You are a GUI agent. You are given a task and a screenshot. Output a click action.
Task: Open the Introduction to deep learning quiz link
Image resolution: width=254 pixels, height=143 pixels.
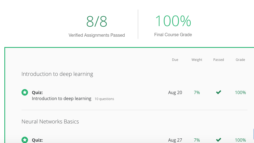tap(61, 98)
